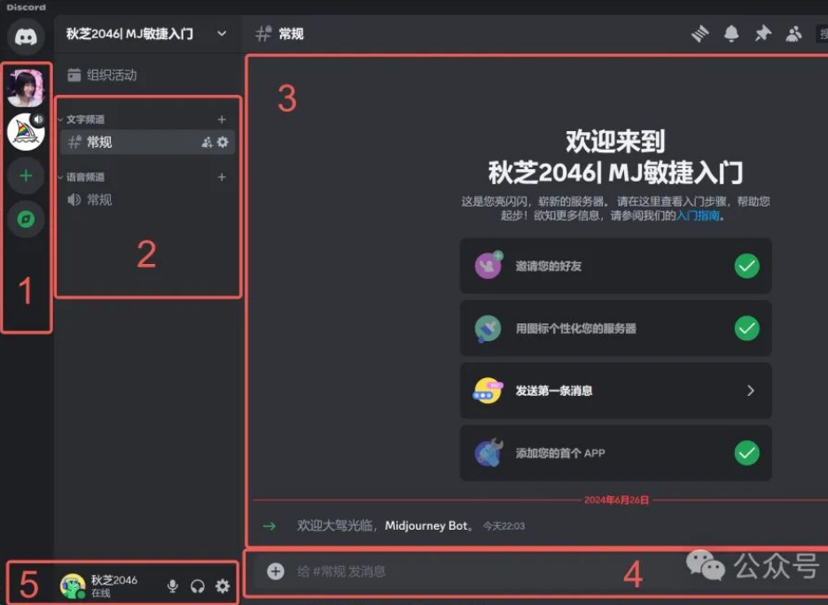Click the 添加您的首个 APP card
828x605 pixels.
tap(616, 453)
